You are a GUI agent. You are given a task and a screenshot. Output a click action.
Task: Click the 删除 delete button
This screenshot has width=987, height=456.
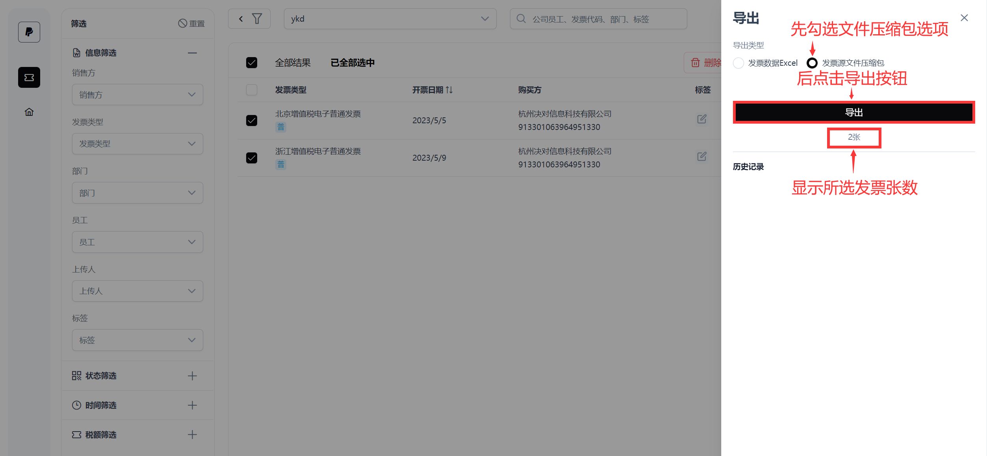[703, 63]
